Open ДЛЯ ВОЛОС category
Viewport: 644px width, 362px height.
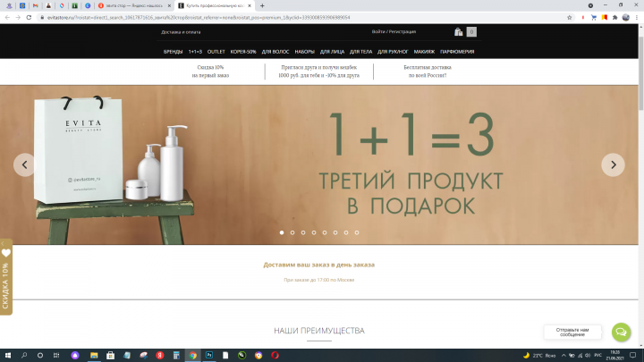click(275, 52)
